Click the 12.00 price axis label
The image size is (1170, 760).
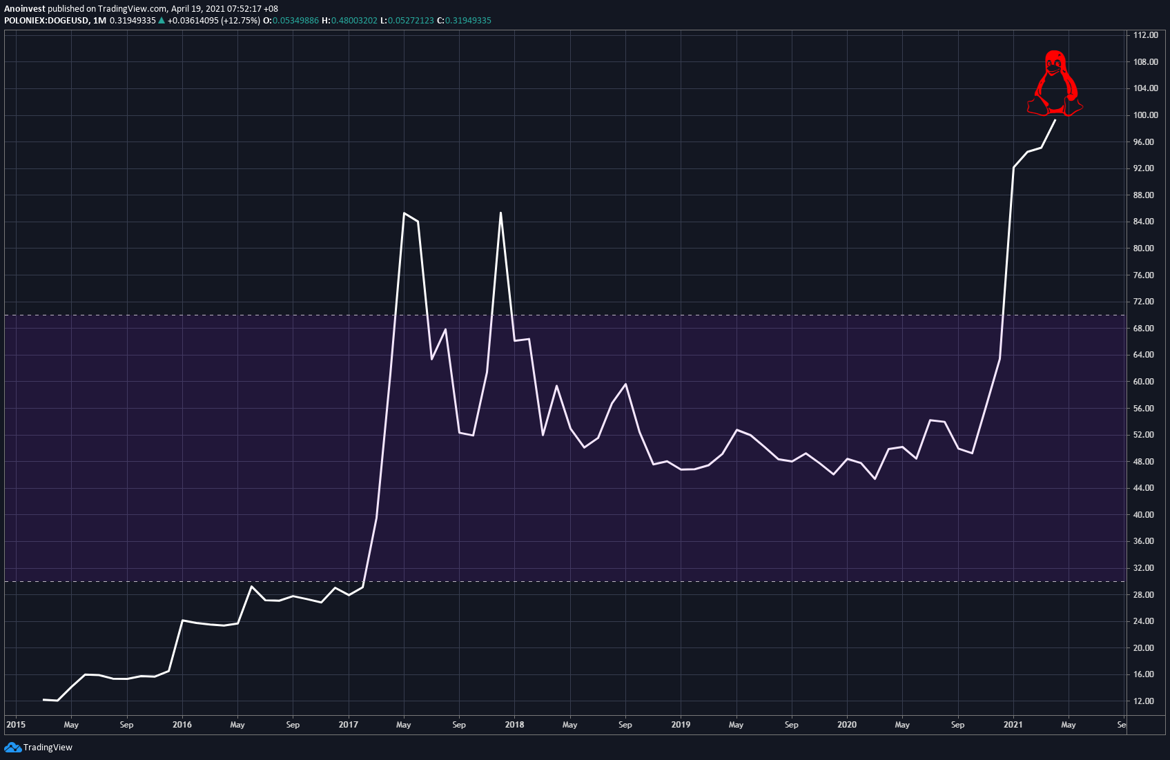1143,701
